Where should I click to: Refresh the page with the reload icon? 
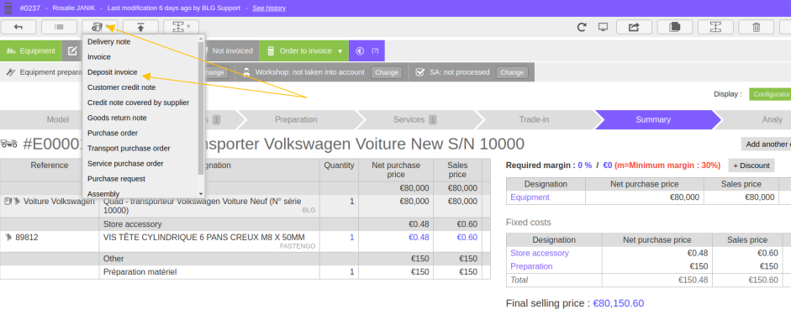[582, 27]
